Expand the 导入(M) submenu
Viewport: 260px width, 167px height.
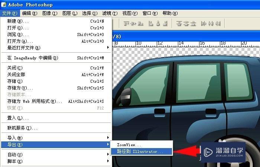point(108,138)
